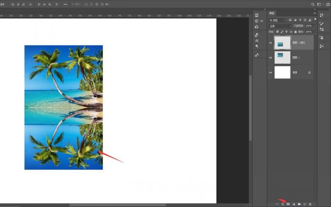This screenshot has height=207, width=331.
Task: Toggle visibility of the white background layer
Action: pyautogui.click(x=270, y=72)
